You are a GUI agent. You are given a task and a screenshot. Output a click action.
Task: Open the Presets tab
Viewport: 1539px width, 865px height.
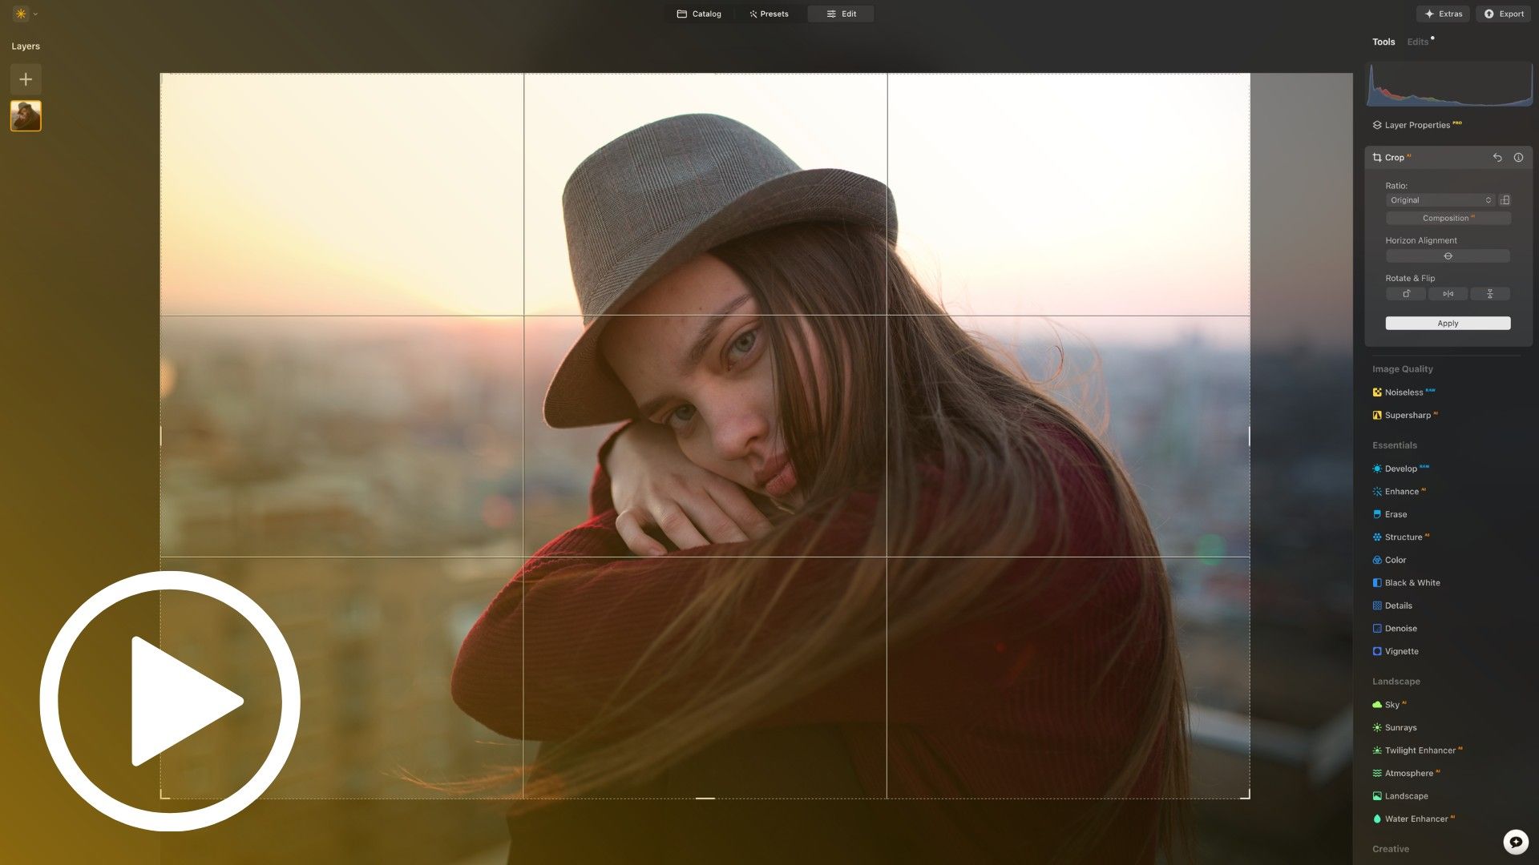[x=769, y=14]
